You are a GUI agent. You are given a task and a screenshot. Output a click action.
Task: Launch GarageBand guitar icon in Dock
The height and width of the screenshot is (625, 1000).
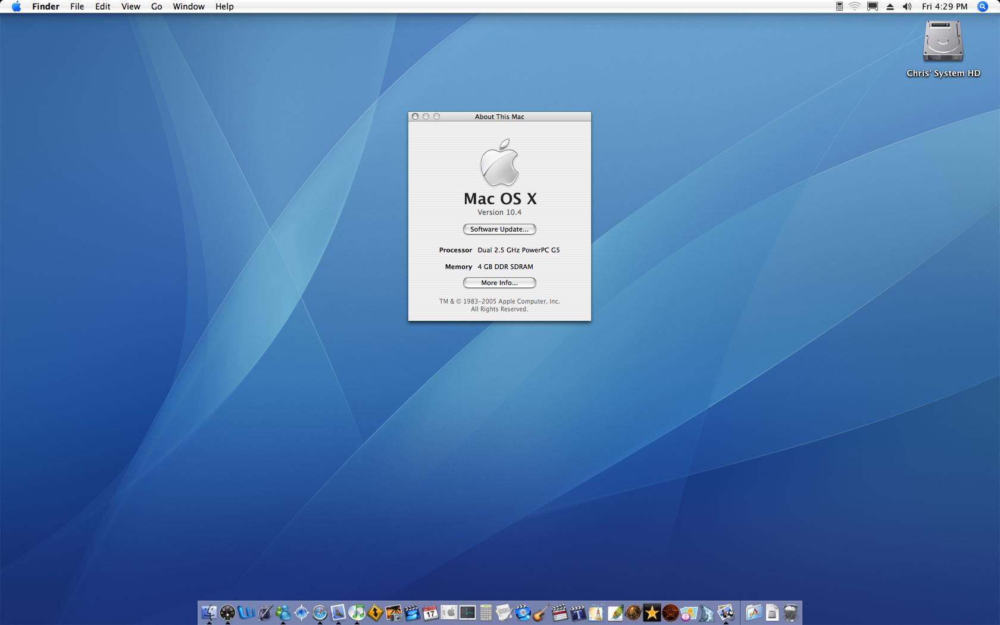click(541, 612)
